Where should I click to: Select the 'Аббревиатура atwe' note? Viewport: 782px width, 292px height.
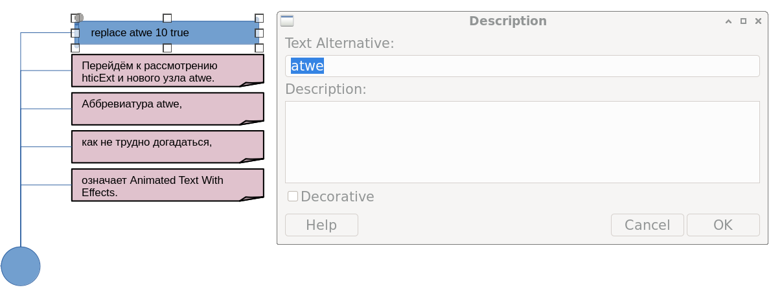[x=167, y=108]
